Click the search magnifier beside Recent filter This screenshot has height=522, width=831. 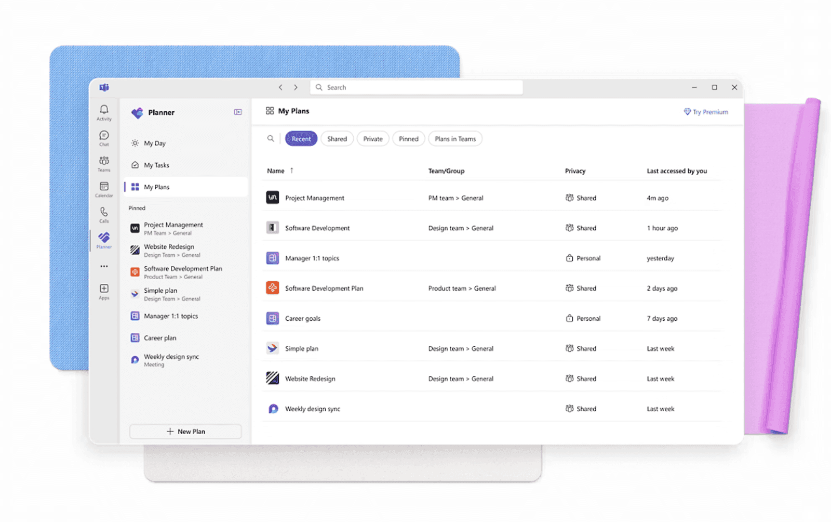pos(271,138)
